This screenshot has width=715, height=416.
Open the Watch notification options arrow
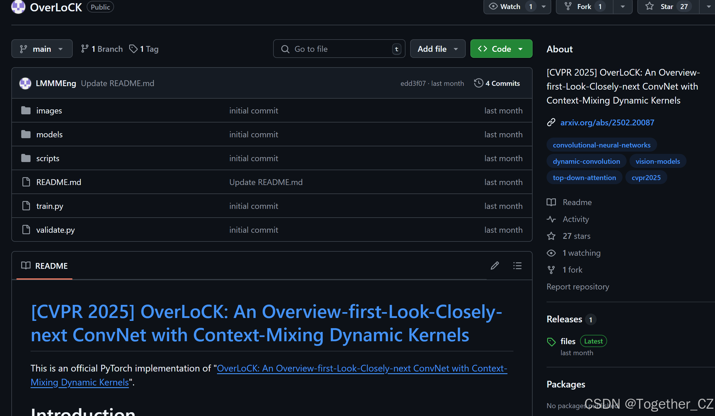pos(543,7)
